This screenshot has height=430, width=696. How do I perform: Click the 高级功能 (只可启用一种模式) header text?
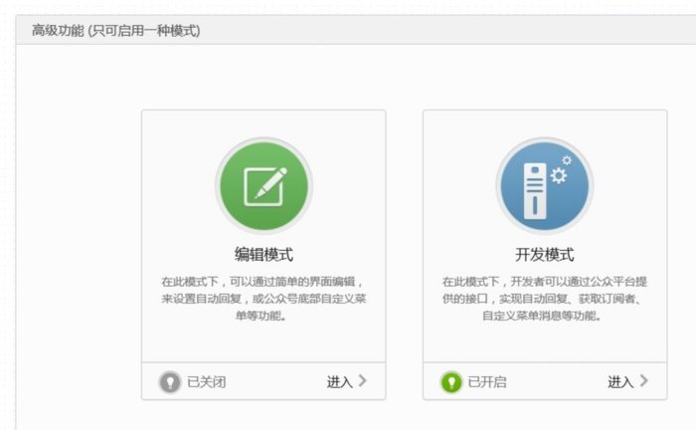tap(116, 31)
